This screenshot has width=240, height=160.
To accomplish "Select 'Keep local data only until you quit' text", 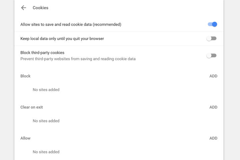I will 62,39.
